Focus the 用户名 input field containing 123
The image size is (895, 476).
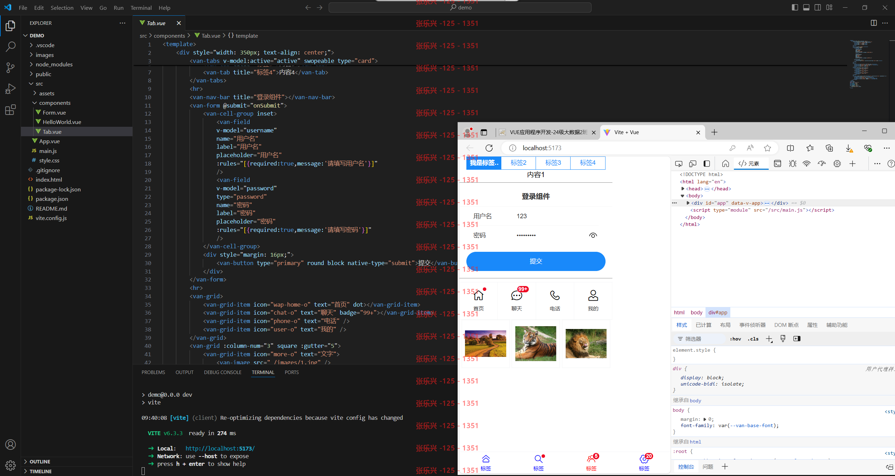[x=557, y=216]
